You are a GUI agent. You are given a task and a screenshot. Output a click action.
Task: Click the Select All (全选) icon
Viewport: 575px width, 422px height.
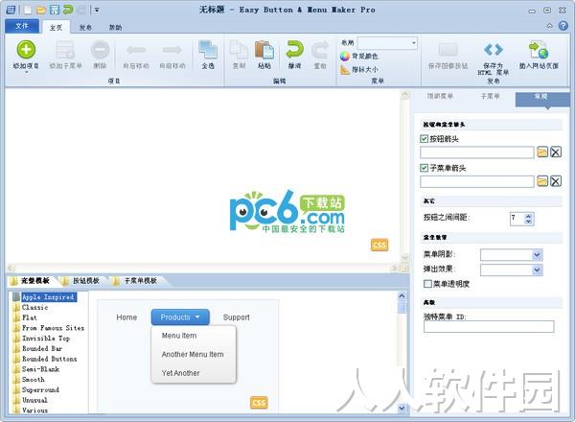(208, 50)
